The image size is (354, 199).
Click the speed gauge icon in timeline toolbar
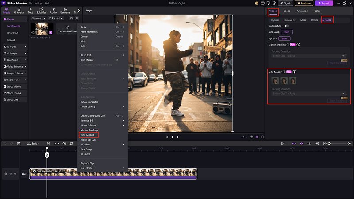point(64,143)
